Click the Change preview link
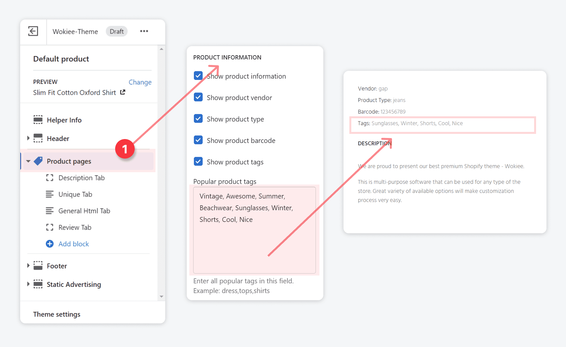 click(140, 82)
